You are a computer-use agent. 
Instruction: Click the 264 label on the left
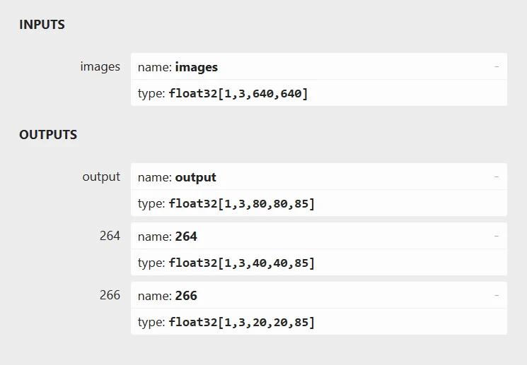pos(110,236)
